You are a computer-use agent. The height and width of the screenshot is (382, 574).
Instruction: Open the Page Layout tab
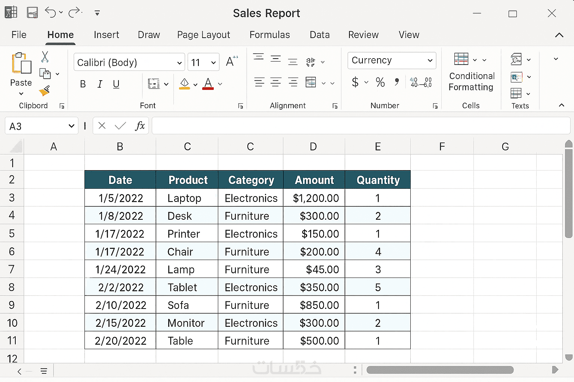click(203, 35)
